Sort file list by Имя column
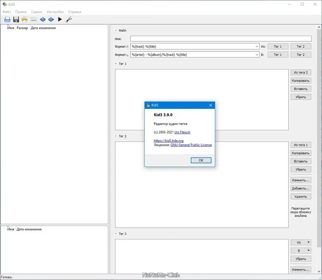 click(x=11, y=28)
